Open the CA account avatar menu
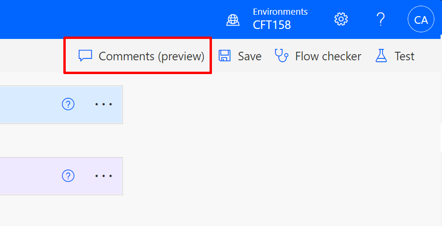Viewport: 442px width, 226px height. (x=421, y=19)
